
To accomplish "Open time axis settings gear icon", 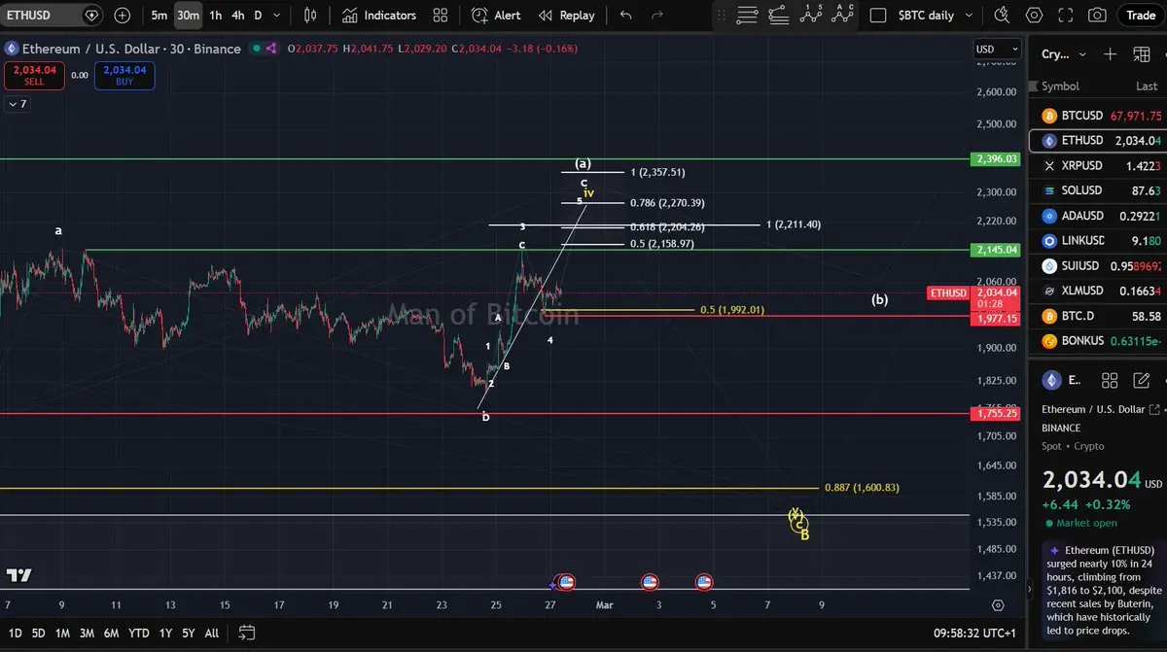I will coord(998,604).
